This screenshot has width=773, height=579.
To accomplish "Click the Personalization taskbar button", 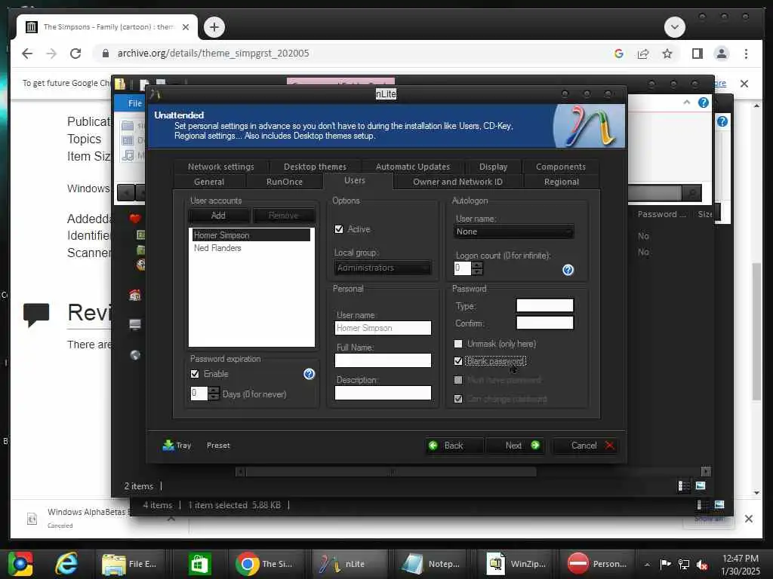I will pyautogui.click(x=596, y=564).
